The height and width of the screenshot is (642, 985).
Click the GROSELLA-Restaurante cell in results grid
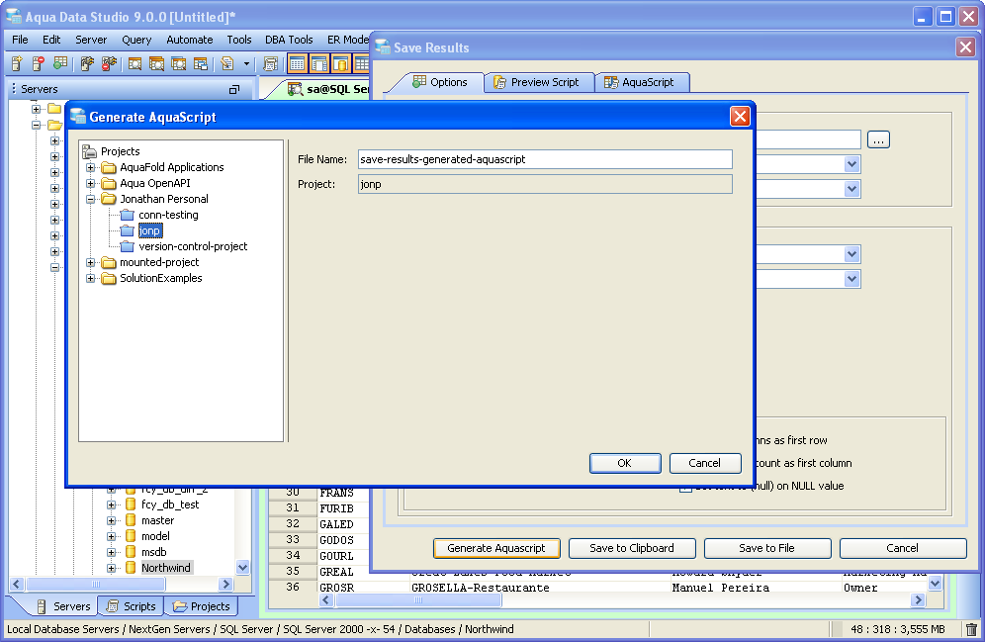481,588
